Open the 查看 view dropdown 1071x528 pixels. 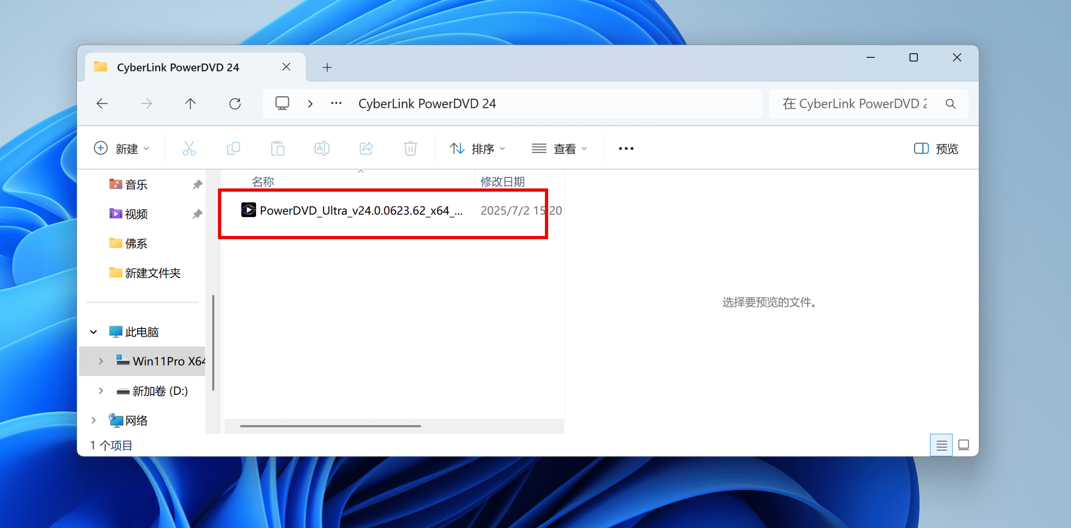coord(559,149)
